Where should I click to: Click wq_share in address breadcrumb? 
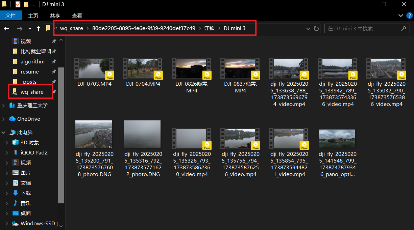pyautogui.click(x=72, y=28)
